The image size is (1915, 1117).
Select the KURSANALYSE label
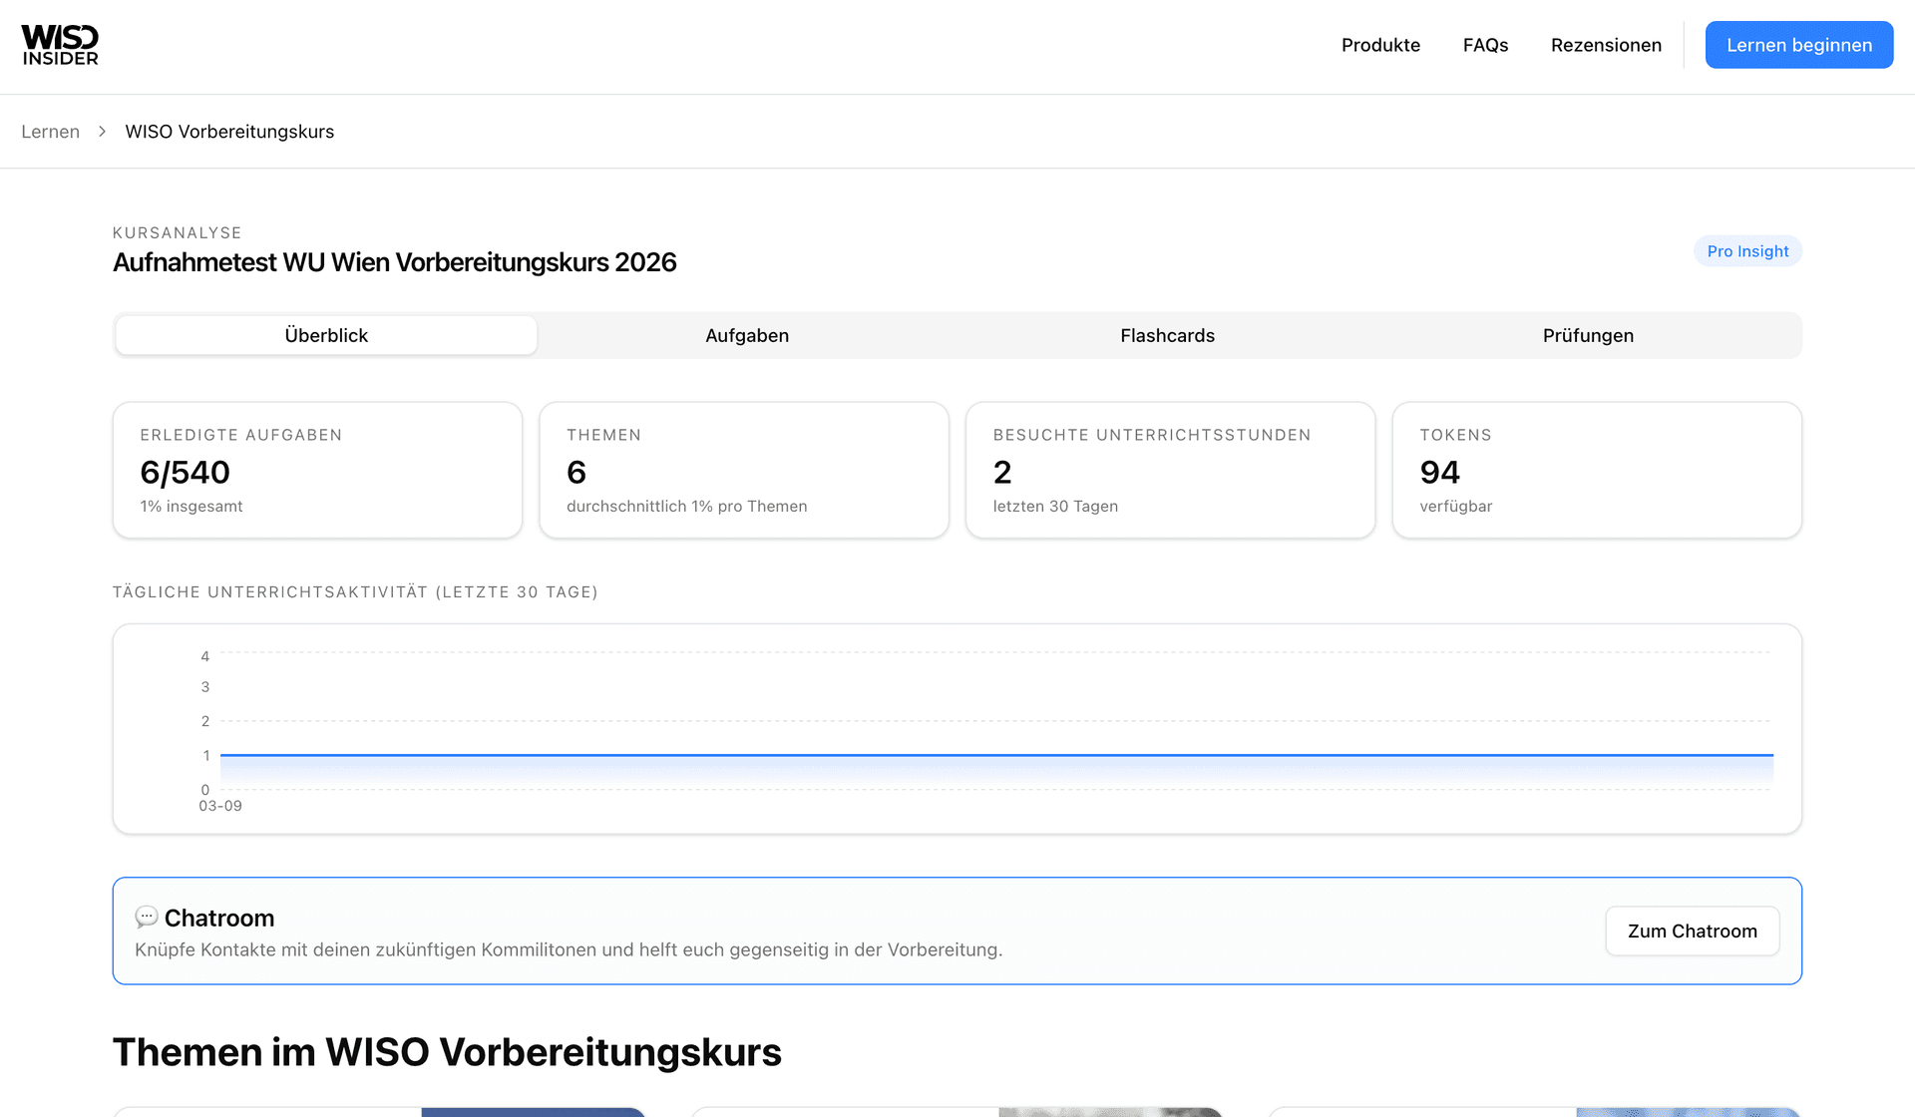[x=178, y=232]
